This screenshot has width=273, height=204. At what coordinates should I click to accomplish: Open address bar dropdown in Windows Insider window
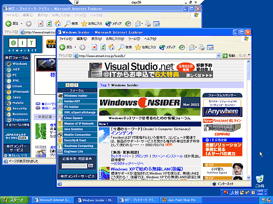(218, 56)
